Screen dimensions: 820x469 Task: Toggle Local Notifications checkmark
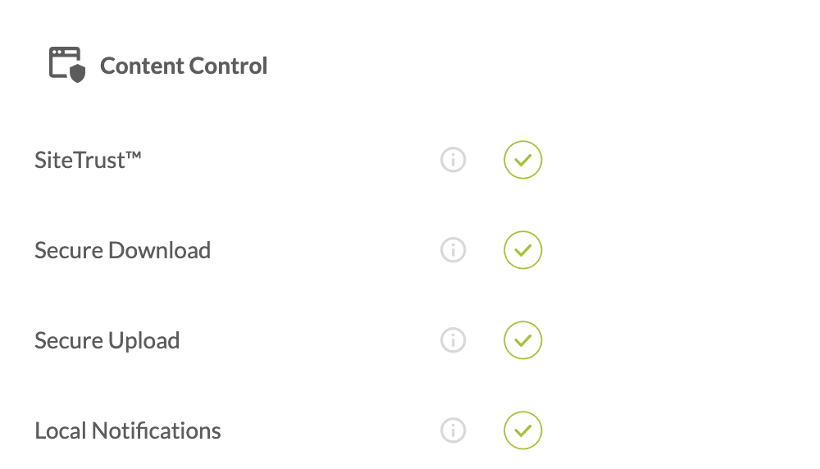tap(523, 430)
